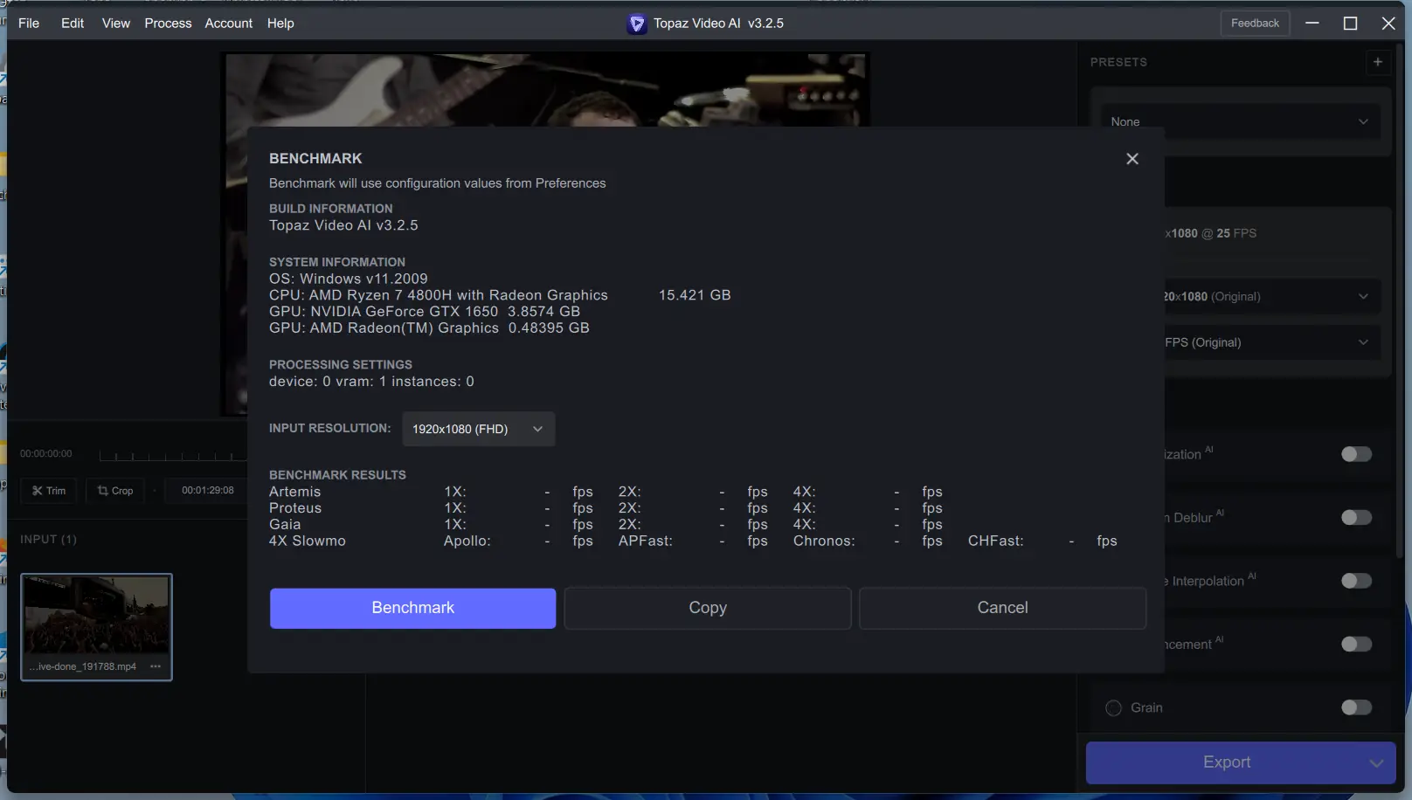Select the Crop tool button
1412x800 pixels.
click(115, 491)
